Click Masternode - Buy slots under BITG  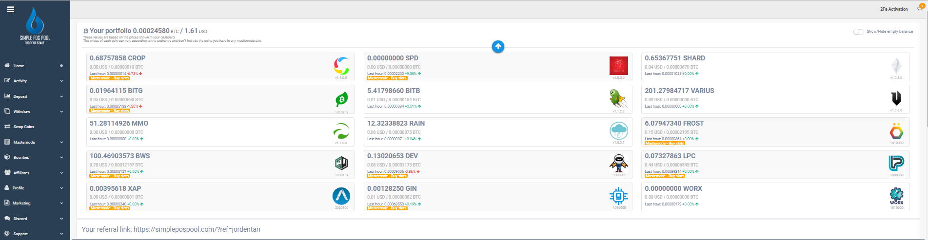tap(109, 111)
